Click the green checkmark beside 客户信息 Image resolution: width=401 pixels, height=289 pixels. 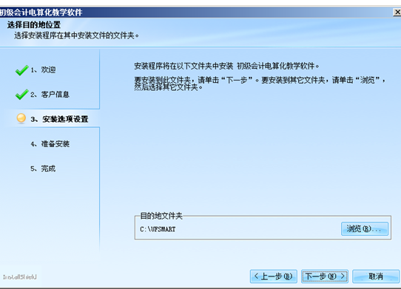21,95
